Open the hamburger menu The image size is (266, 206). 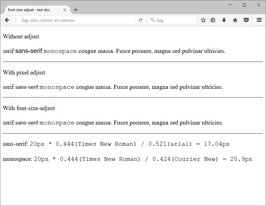(x=259, y=20)
